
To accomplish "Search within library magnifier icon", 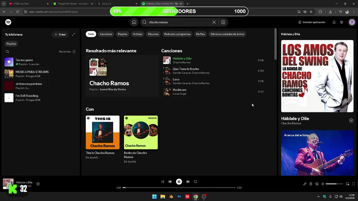I will (x=8, y=52).
